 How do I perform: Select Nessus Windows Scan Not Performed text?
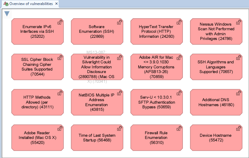[x=216, y=32]
